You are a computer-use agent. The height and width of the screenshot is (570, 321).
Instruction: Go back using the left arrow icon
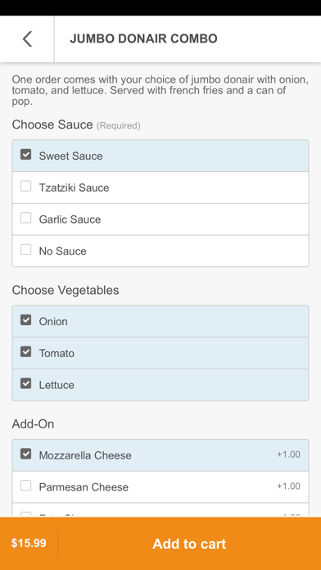pos(27,38)
